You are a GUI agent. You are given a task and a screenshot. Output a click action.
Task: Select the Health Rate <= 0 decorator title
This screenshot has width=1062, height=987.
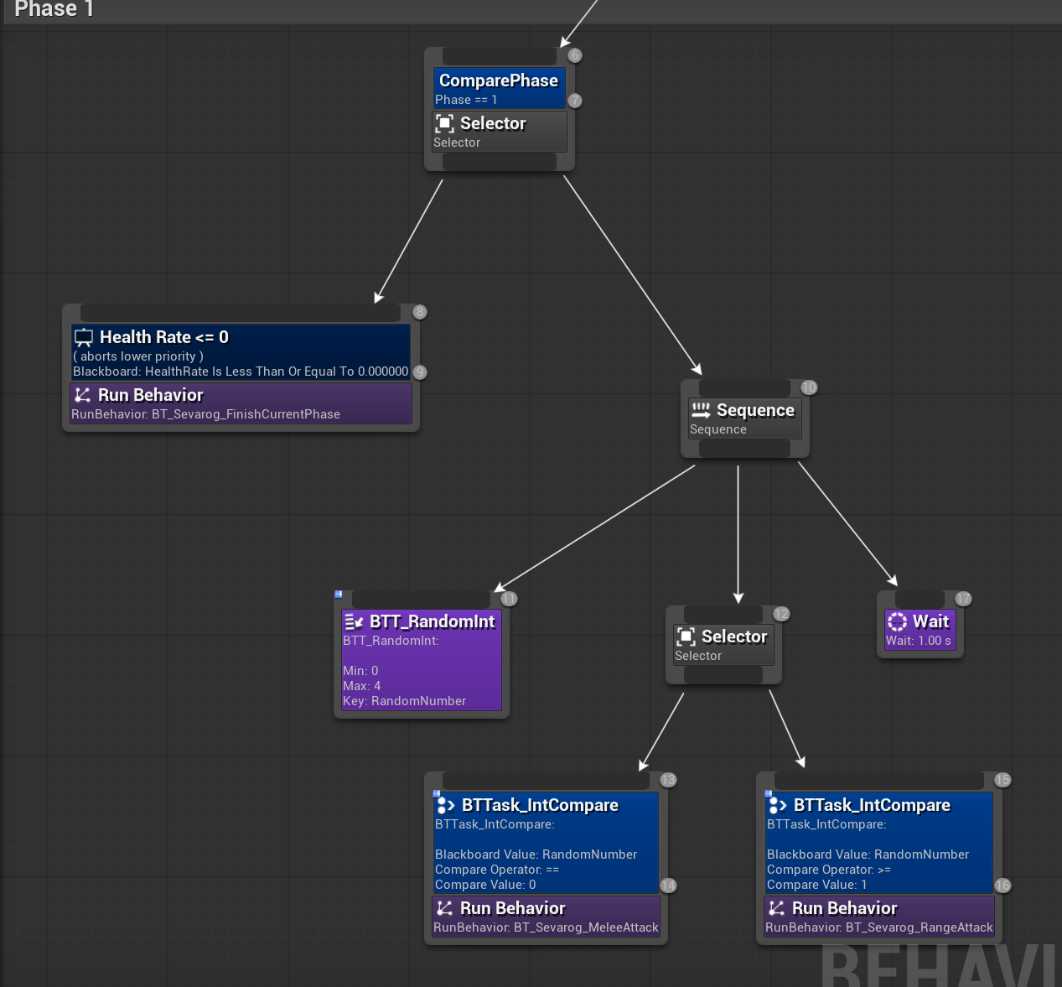tap(164, 337)
